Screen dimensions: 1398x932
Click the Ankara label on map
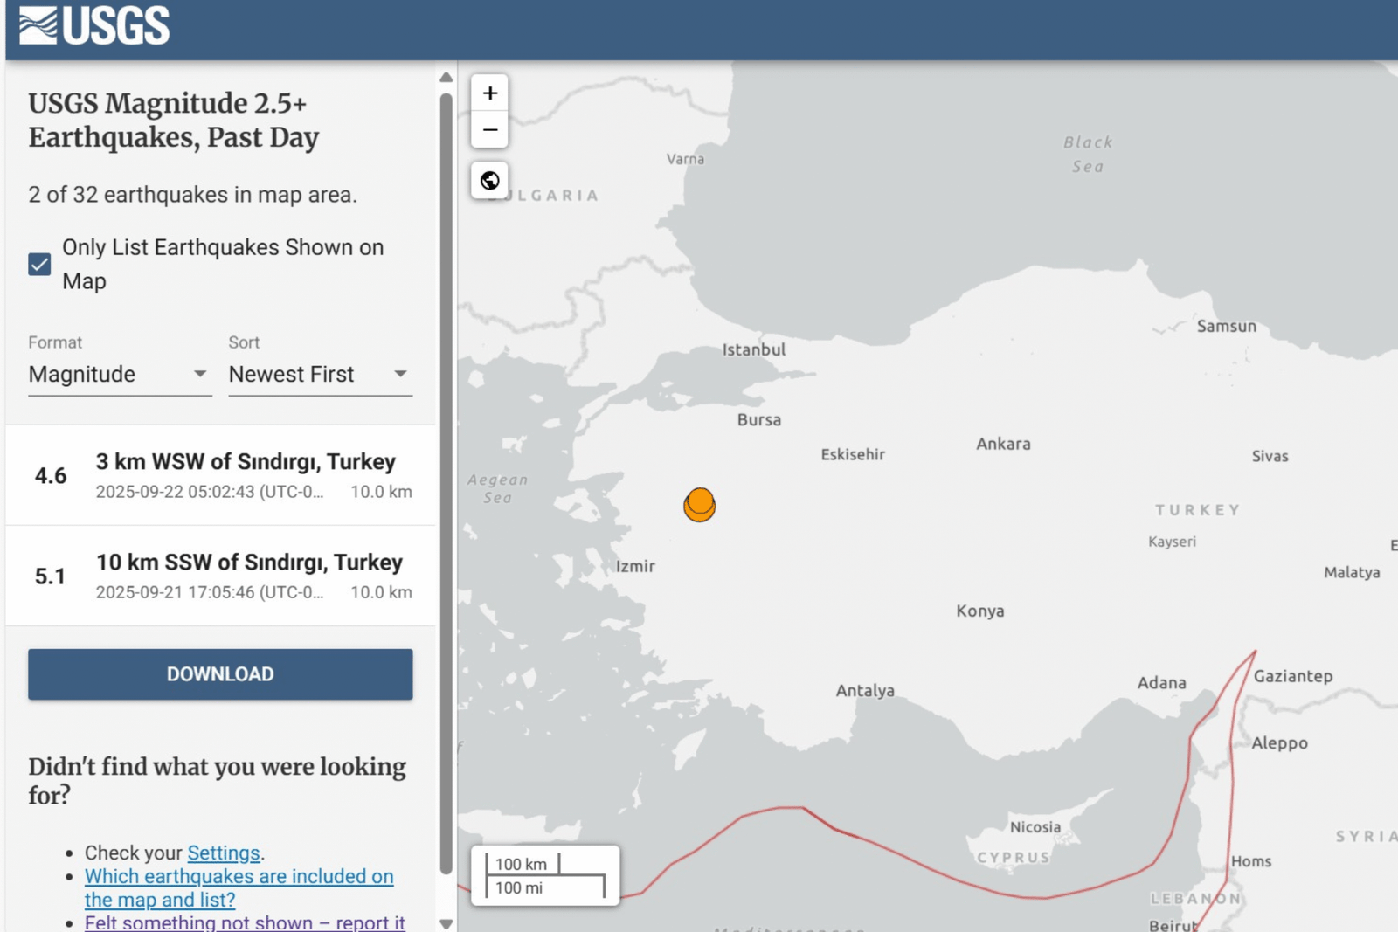click(1003, 444)
